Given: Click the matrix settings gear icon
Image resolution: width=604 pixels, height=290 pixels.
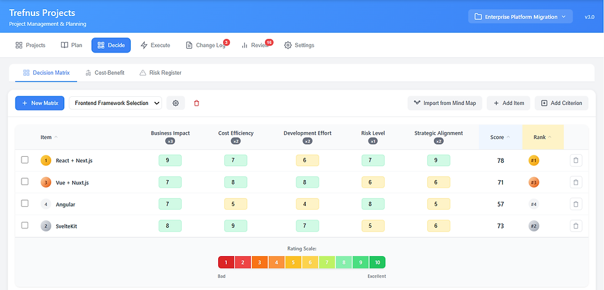Looking at the screenshot, I should [176, 103].
